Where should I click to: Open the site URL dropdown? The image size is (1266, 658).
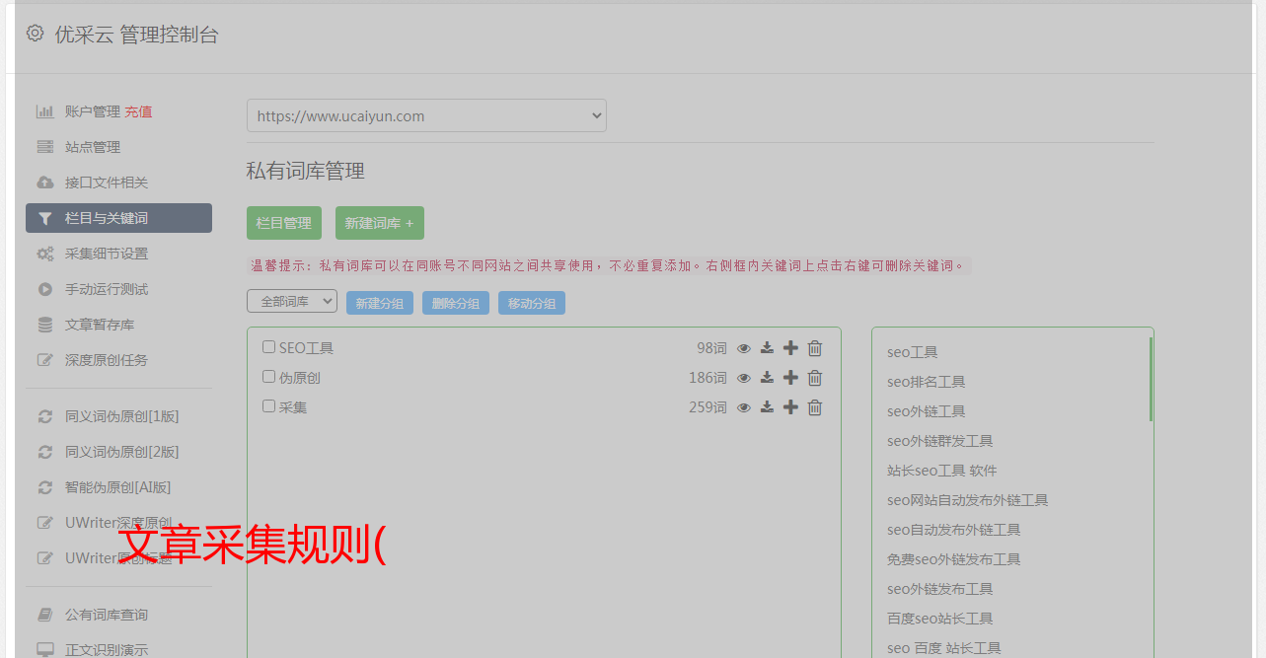point(426,115)
